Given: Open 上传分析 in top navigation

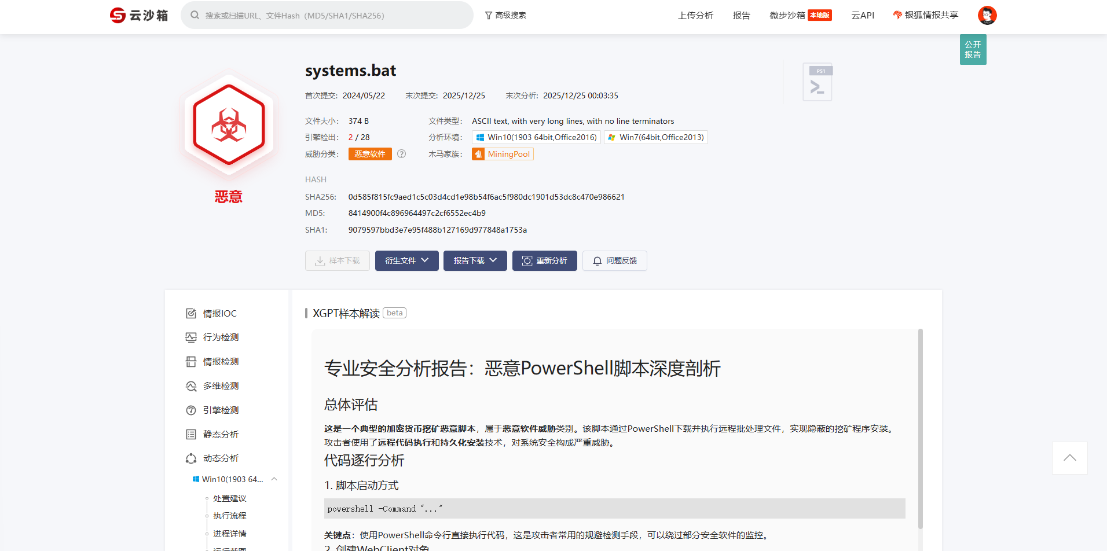Looking at the screenshot, I should point(695,16).
